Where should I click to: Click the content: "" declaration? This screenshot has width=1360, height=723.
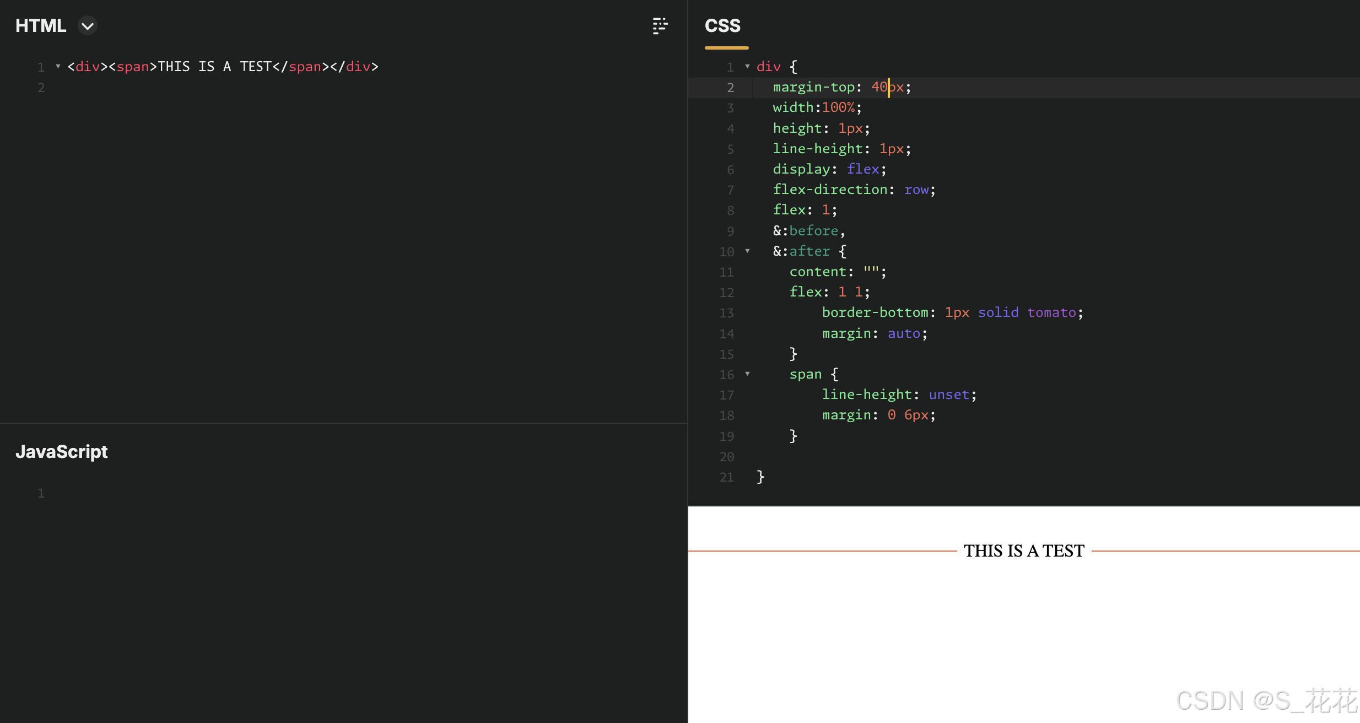[x=838, y=272]
